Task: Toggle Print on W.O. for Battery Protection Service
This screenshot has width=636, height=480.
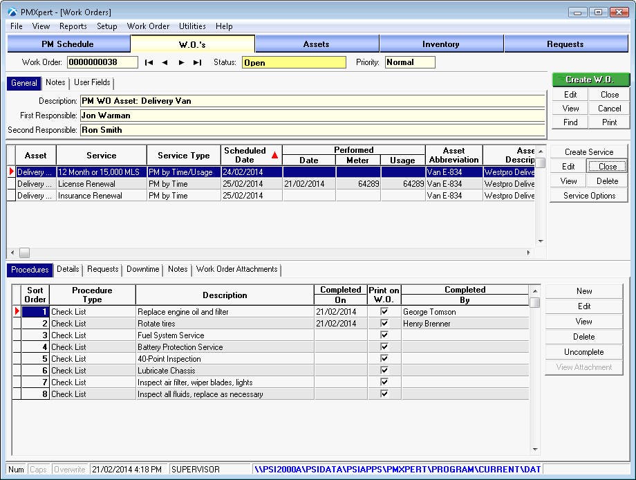Action: click(x=384, y=347)
